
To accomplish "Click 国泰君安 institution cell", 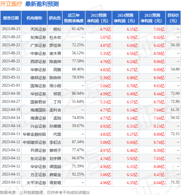I will [x=38, y=102].
